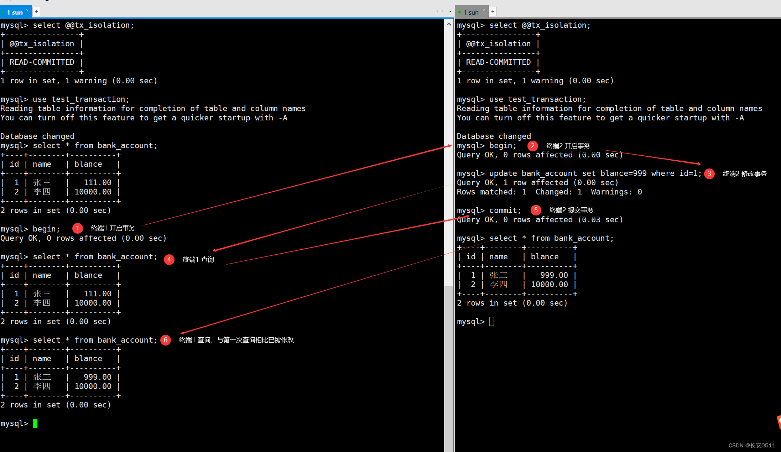The height and width of the screenshot is (452, 781).
Task: Click 'READ-COMMITTED' value in left terminal
Action: click(42, 62)
